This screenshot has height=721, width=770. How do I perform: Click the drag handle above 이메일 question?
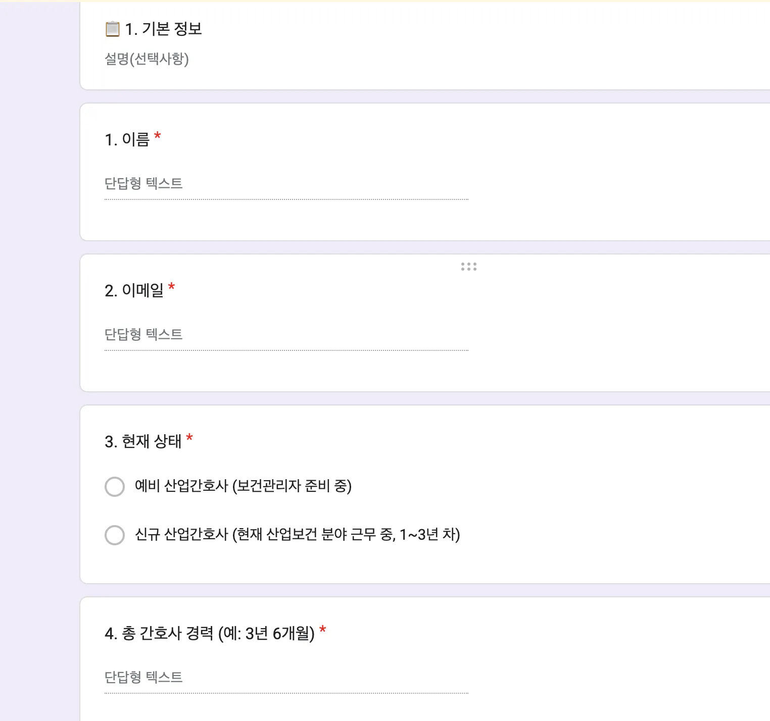coord(468,267)
